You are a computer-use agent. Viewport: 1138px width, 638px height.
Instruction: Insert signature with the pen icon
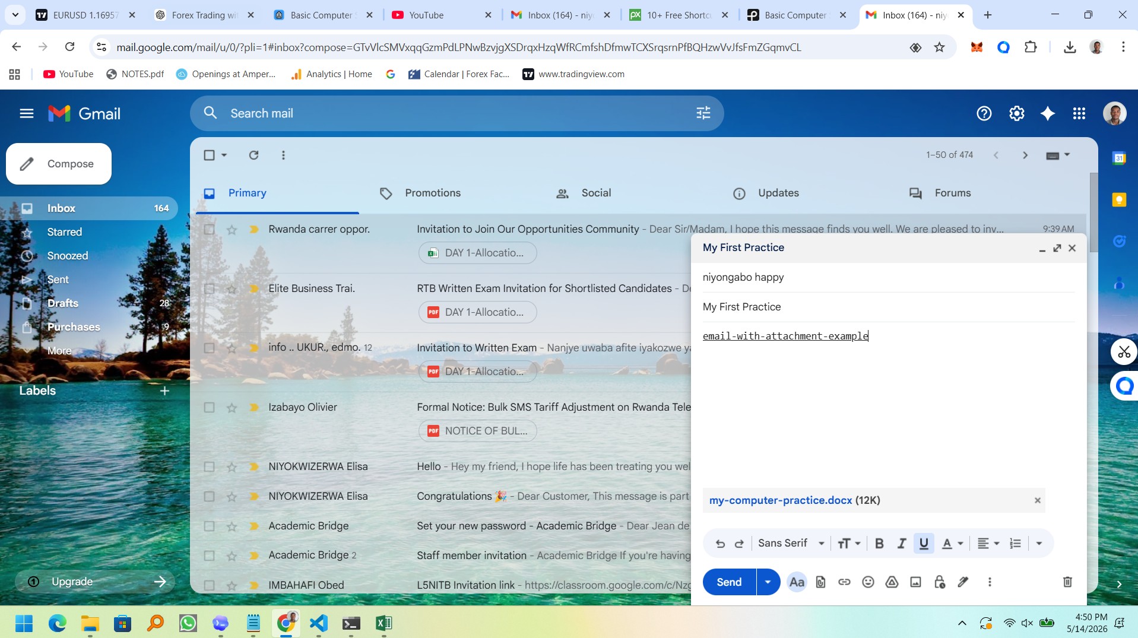pyautogui.click(x=963, y=582)
